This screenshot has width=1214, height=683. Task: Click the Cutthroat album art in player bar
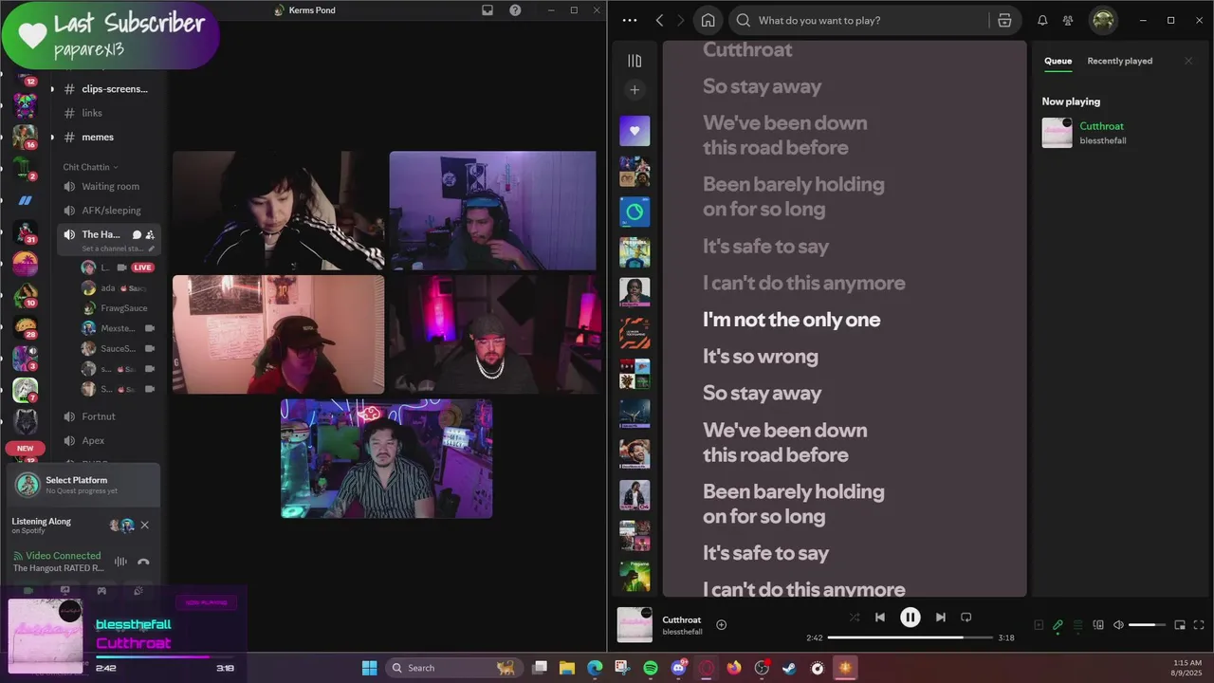[x=635, y=624]
